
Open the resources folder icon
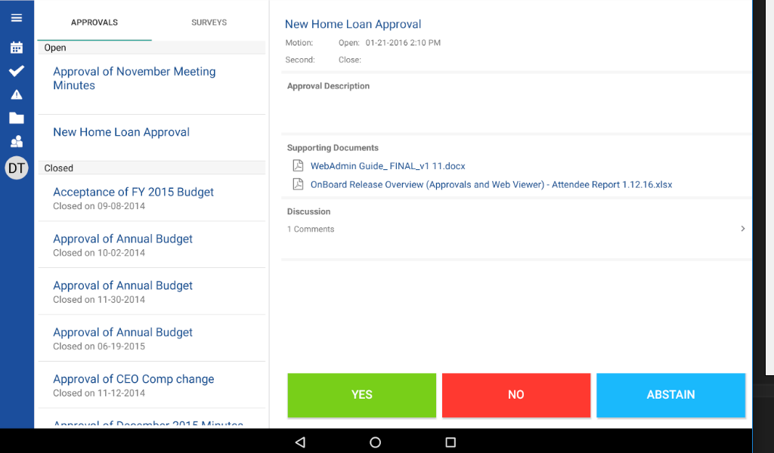[17, 119]
